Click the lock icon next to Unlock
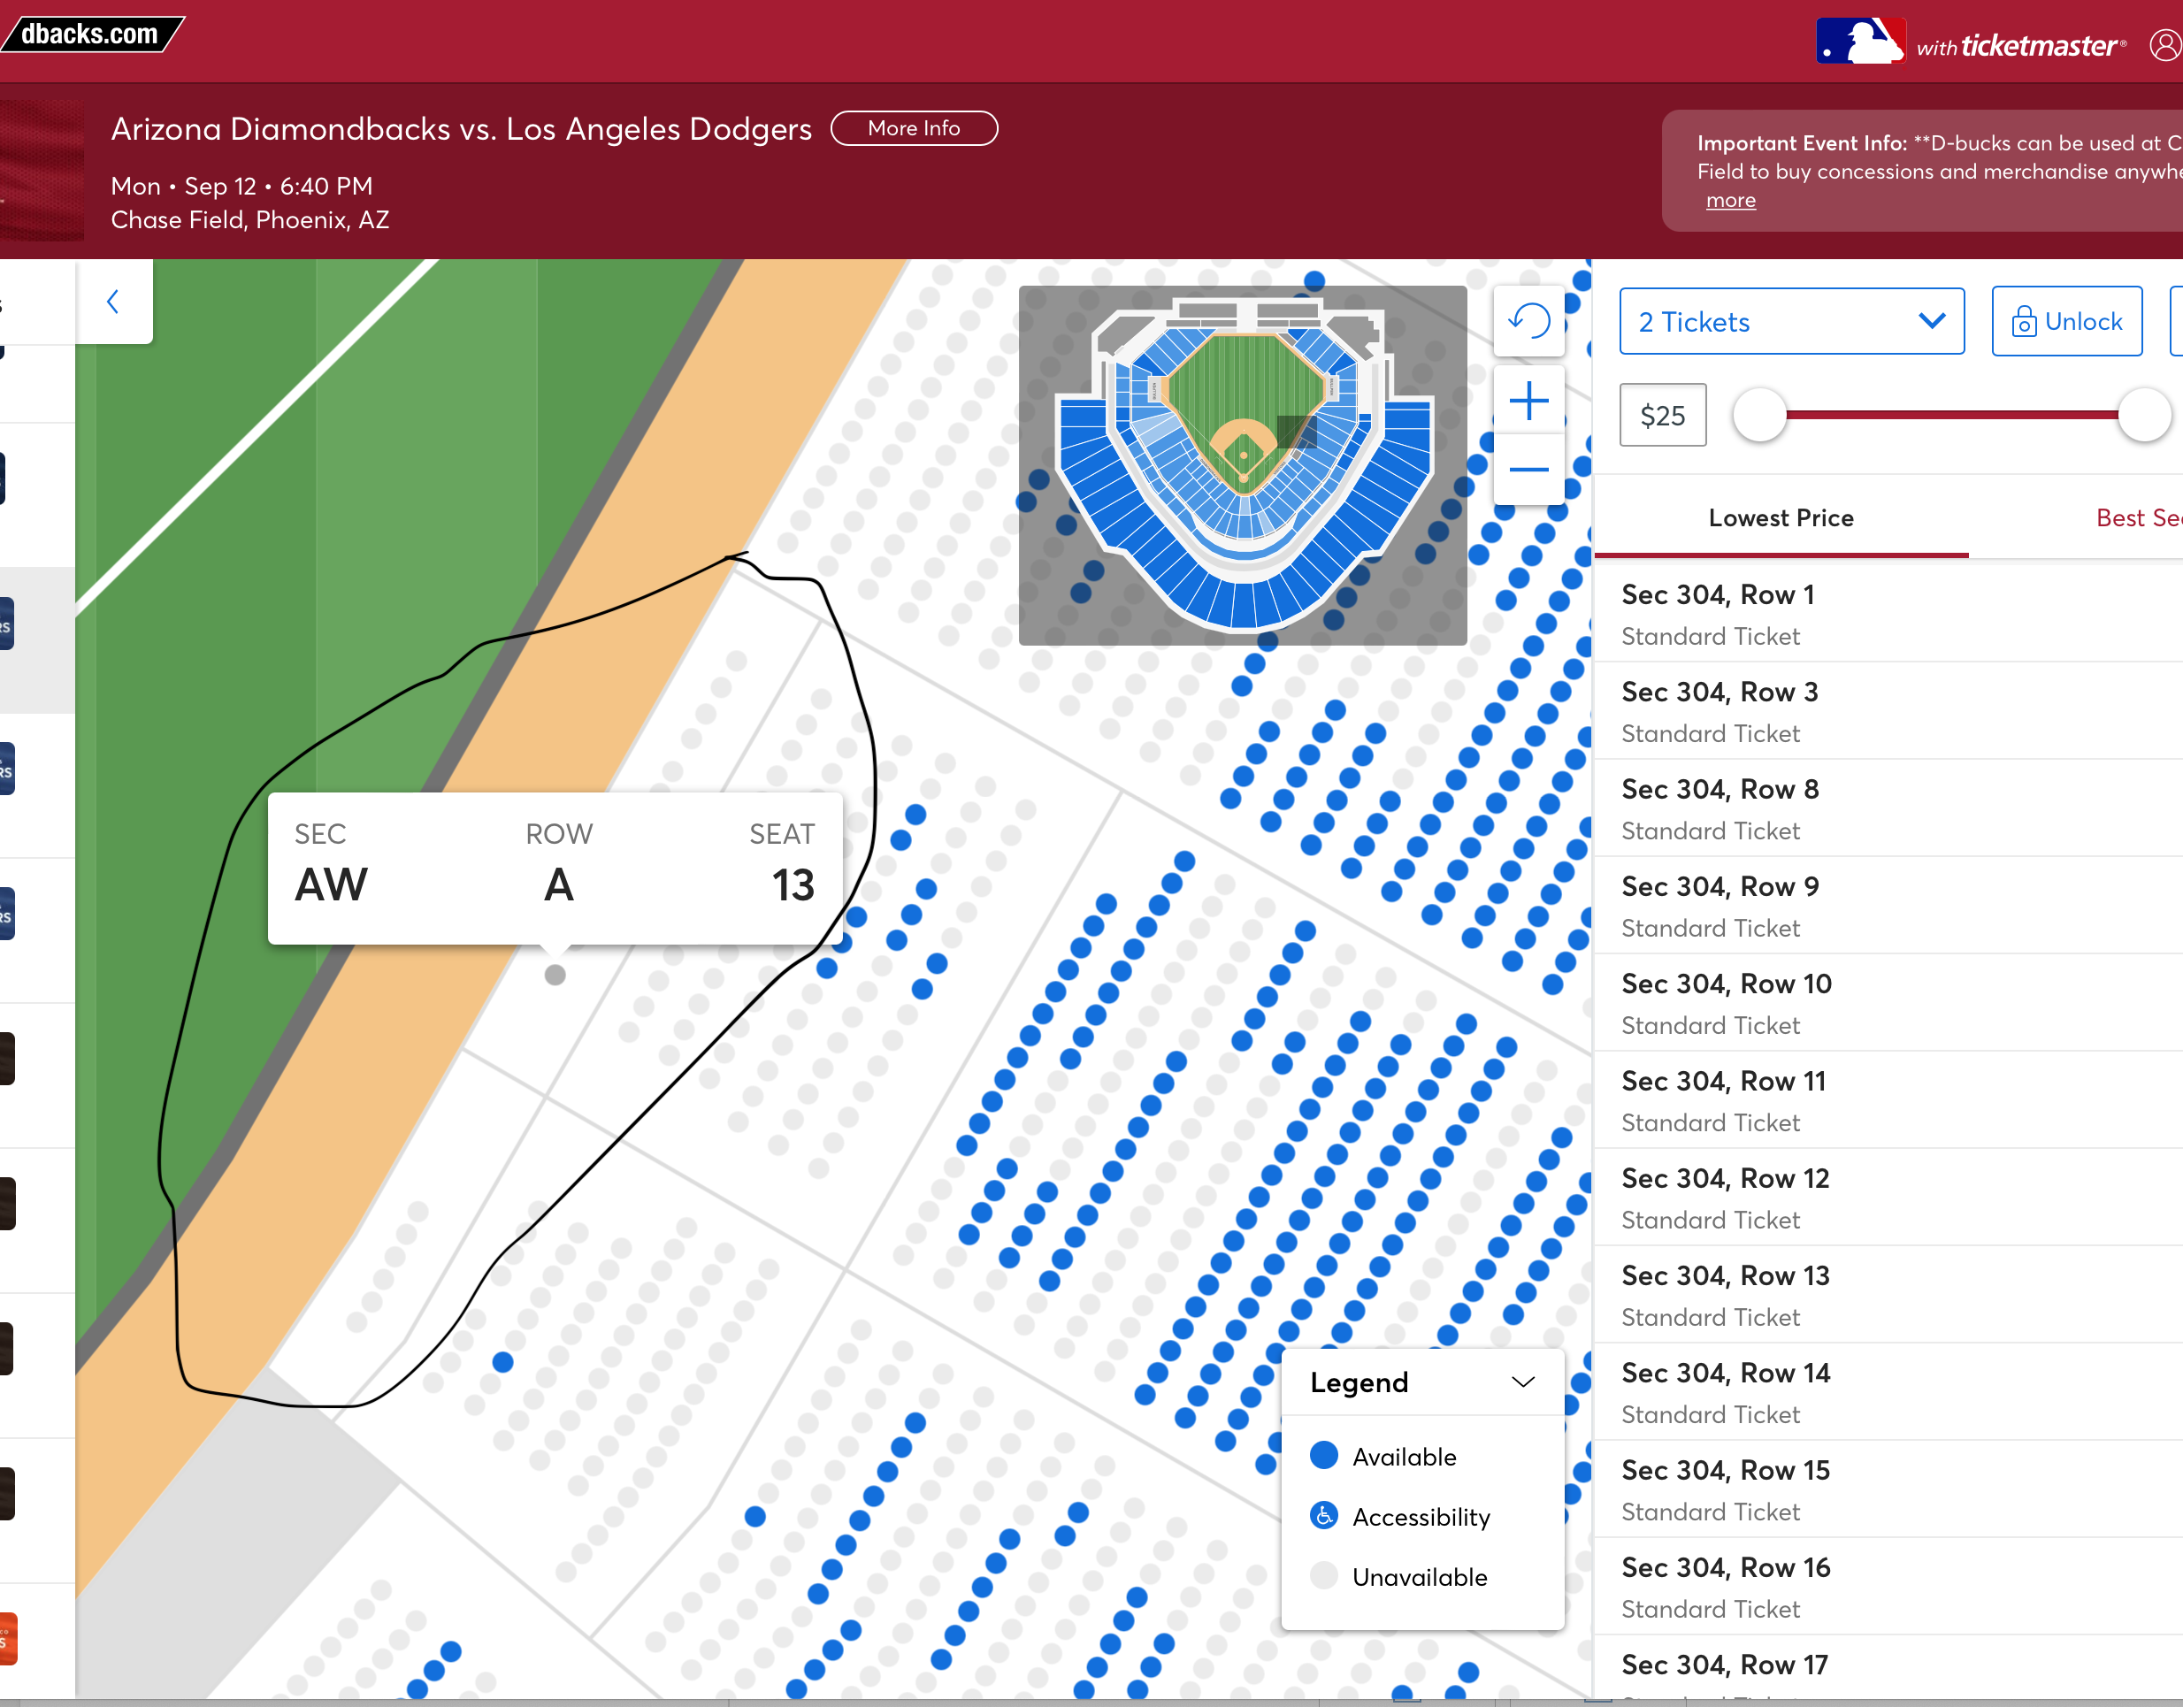The height and width of the screenshot is (1707, 2183). [x=2020, y=321]
